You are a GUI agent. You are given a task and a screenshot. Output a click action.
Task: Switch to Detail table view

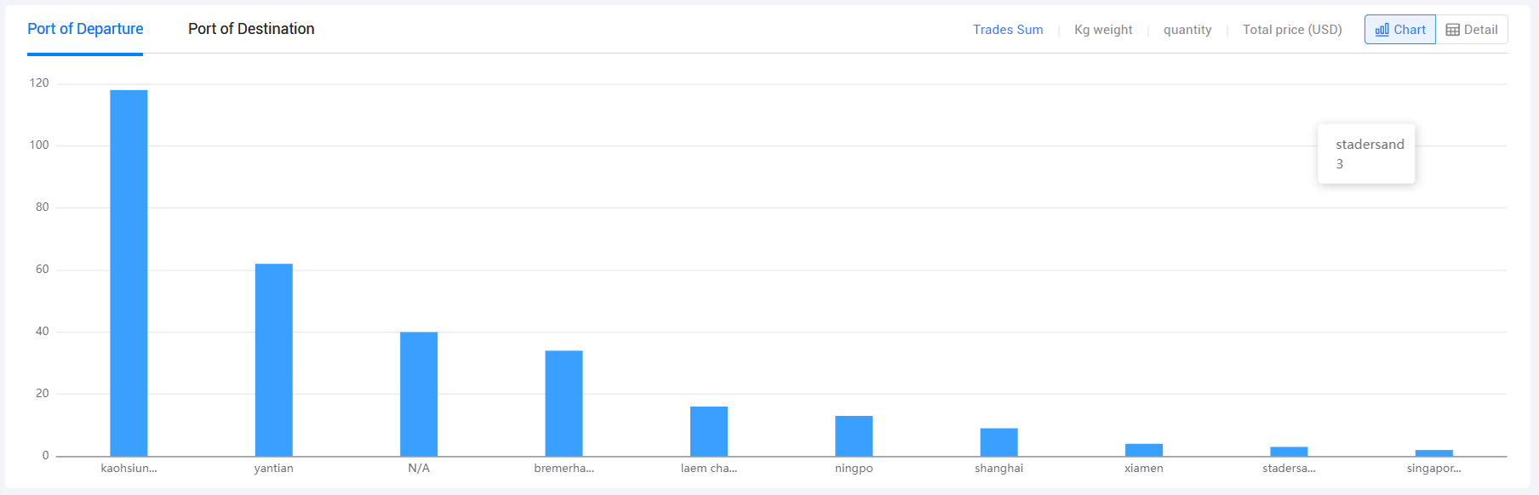(1472, 30)
